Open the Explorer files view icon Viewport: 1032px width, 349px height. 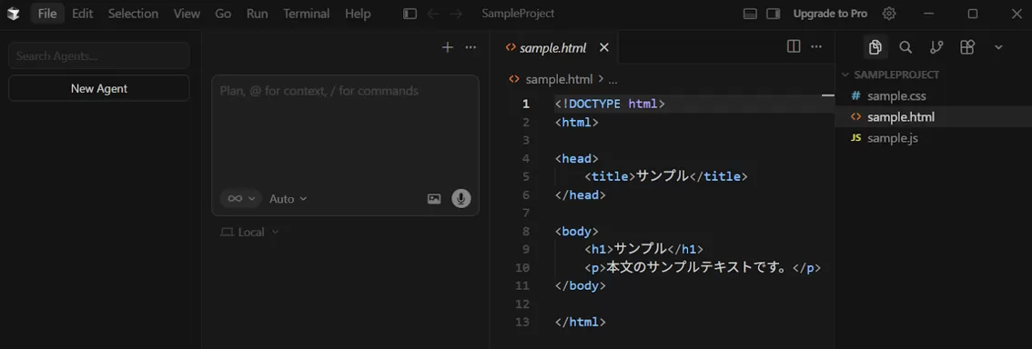(875, 47)
